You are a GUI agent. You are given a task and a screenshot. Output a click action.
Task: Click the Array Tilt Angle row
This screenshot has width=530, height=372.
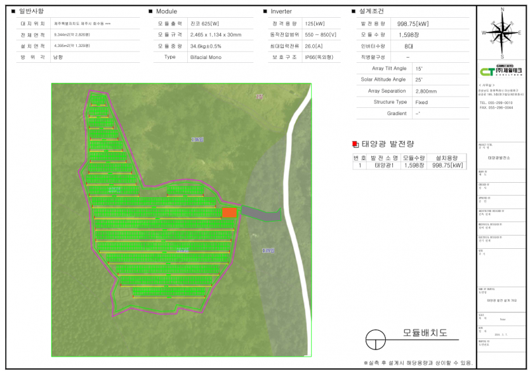(389, 68)
